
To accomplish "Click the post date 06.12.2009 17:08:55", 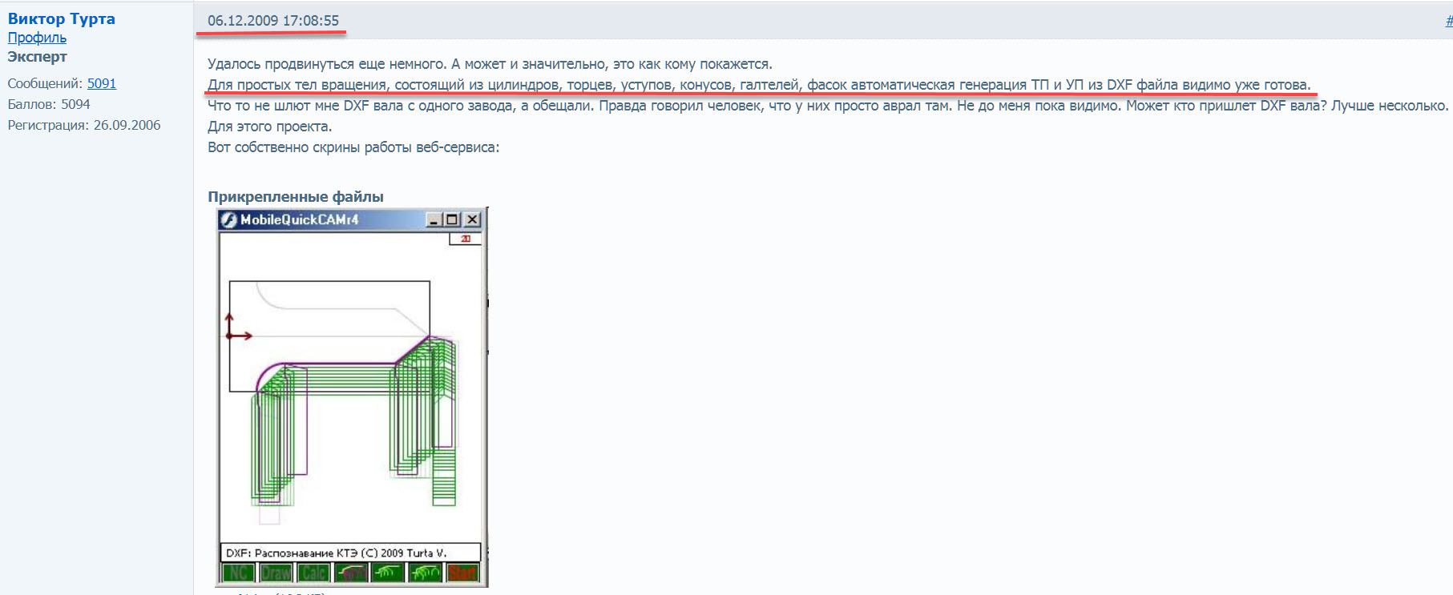I will (273, 21).
